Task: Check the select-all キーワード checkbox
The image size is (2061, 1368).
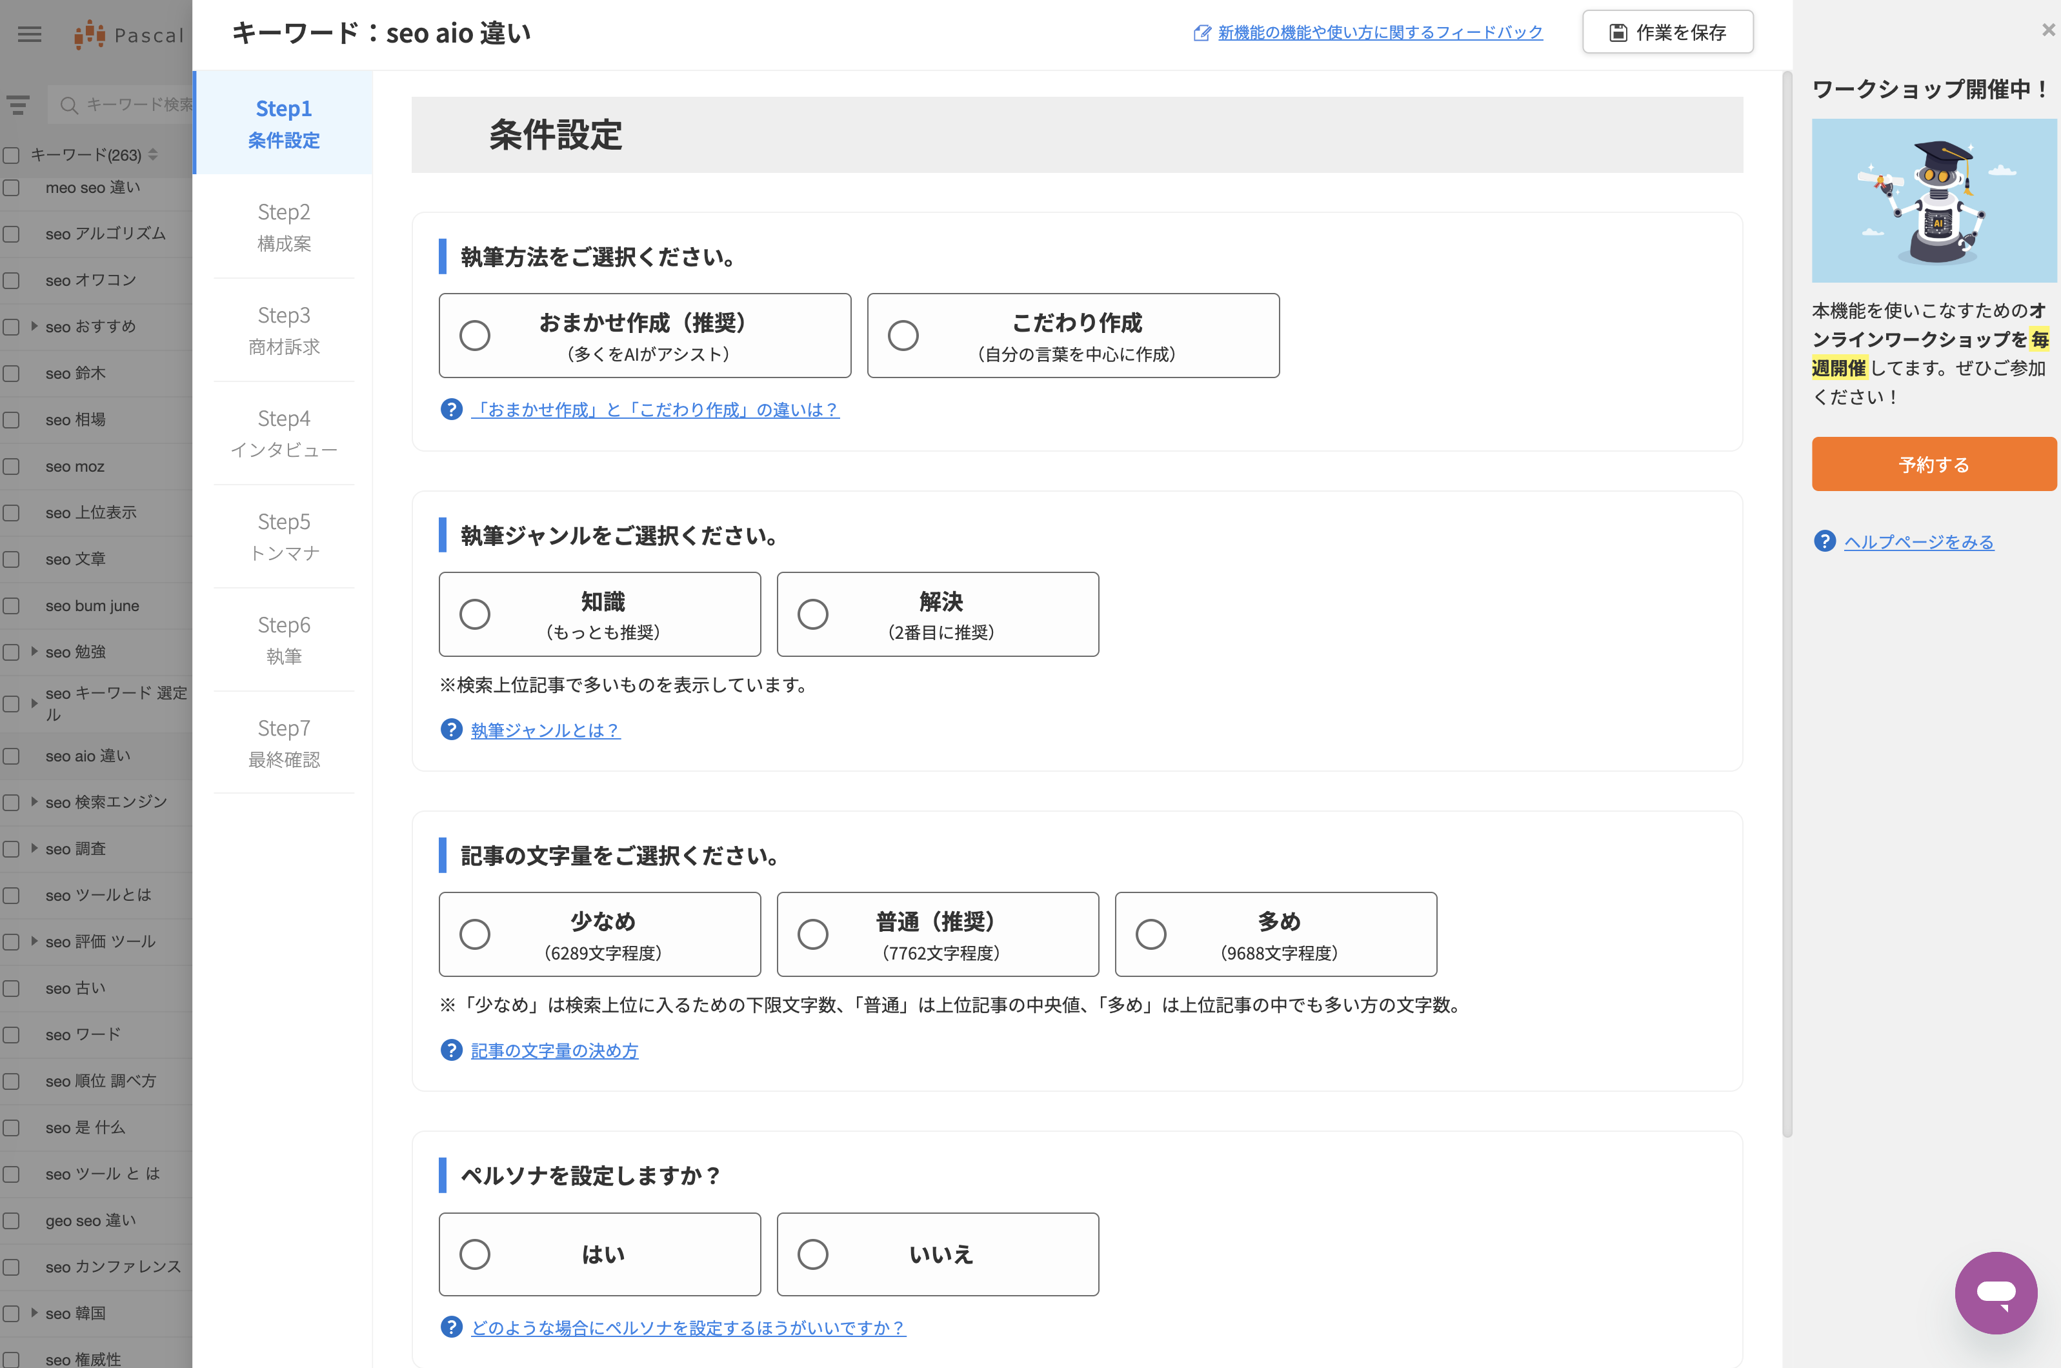Action: click(x=12, y=156)
